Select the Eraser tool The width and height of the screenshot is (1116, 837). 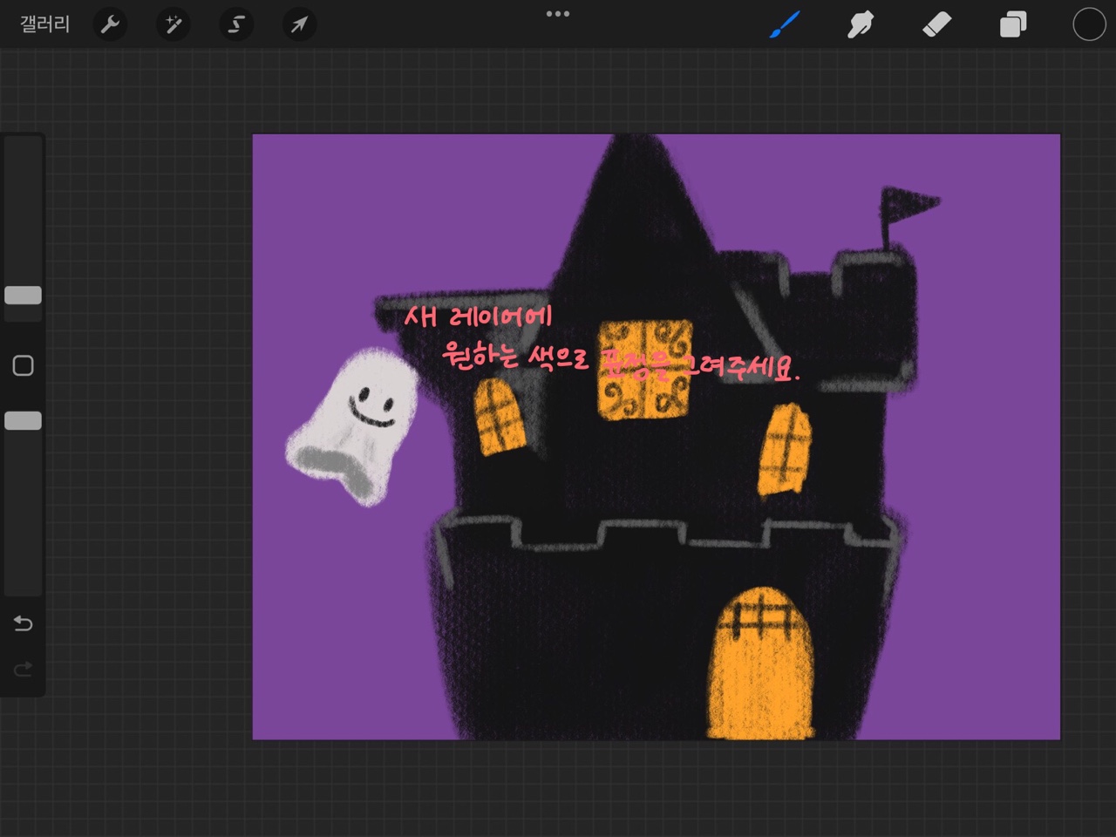(x=936, y=24)
